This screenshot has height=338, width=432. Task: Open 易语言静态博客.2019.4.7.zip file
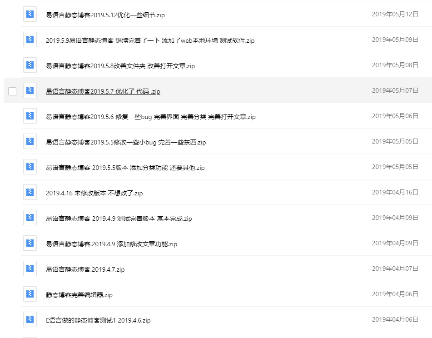85,269
